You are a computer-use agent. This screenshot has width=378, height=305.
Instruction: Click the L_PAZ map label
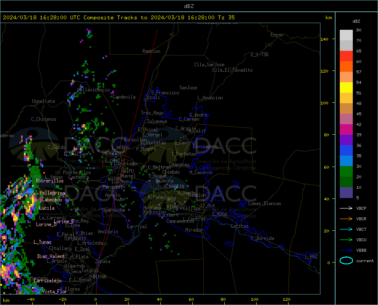click(x=311, y=257)
